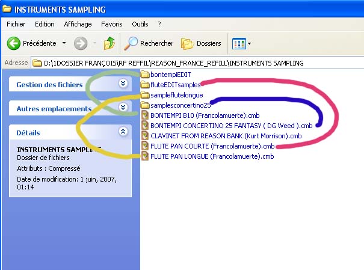Expand the Gestion des fichiers panel chevron
The image size is (364, 270).
coord(123,83)
